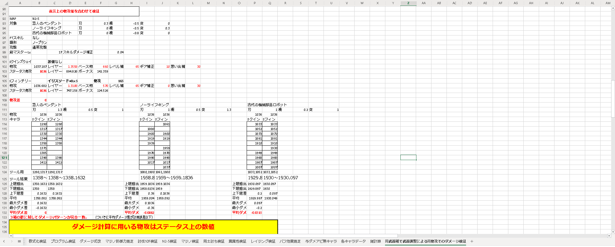The width and height of the screenshot is (615, 247).
Task: Switch to the 数式化検証 sheet tab
Action: [37, 242]
